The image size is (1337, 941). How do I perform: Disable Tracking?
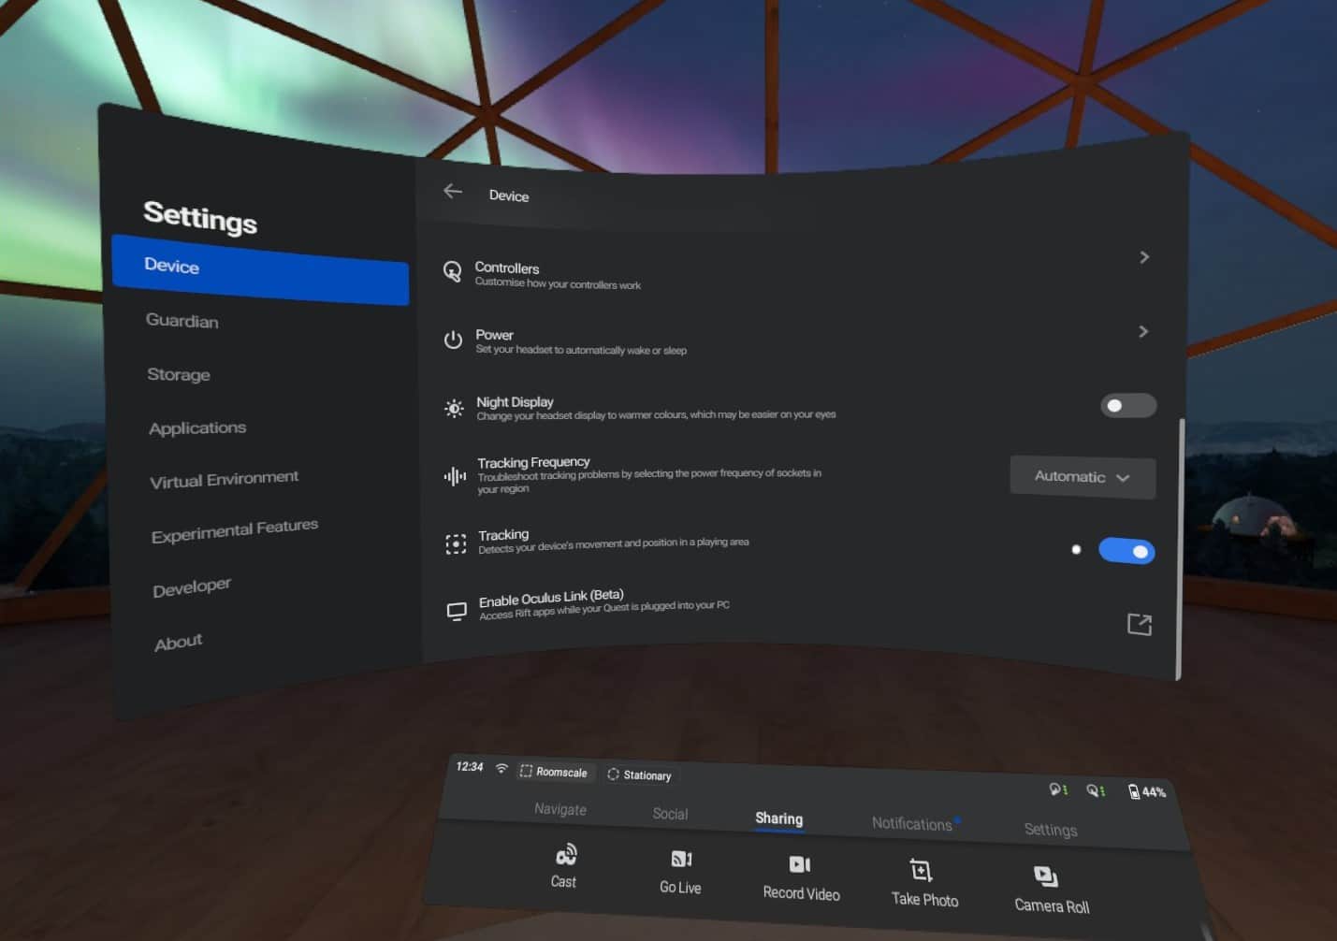tap(1126, 551)
